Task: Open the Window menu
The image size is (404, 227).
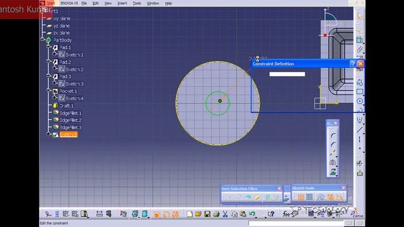Action: [153, 3]
